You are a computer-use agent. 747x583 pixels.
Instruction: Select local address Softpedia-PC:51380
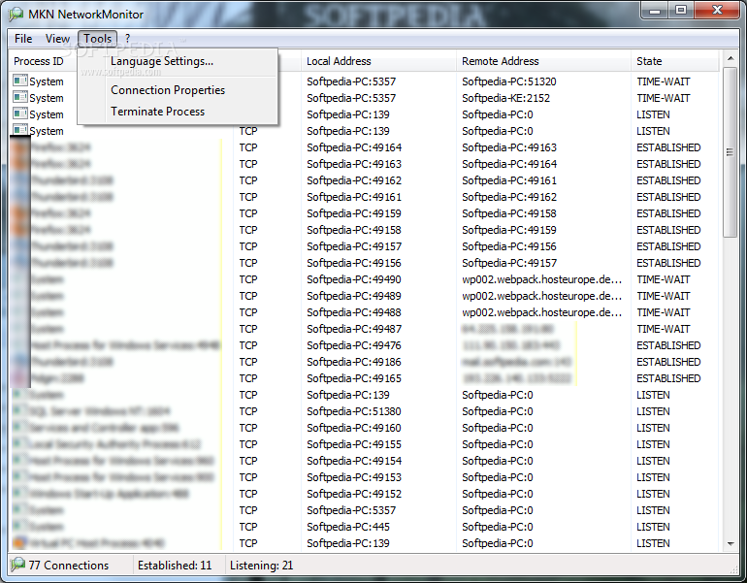point(354,411)
